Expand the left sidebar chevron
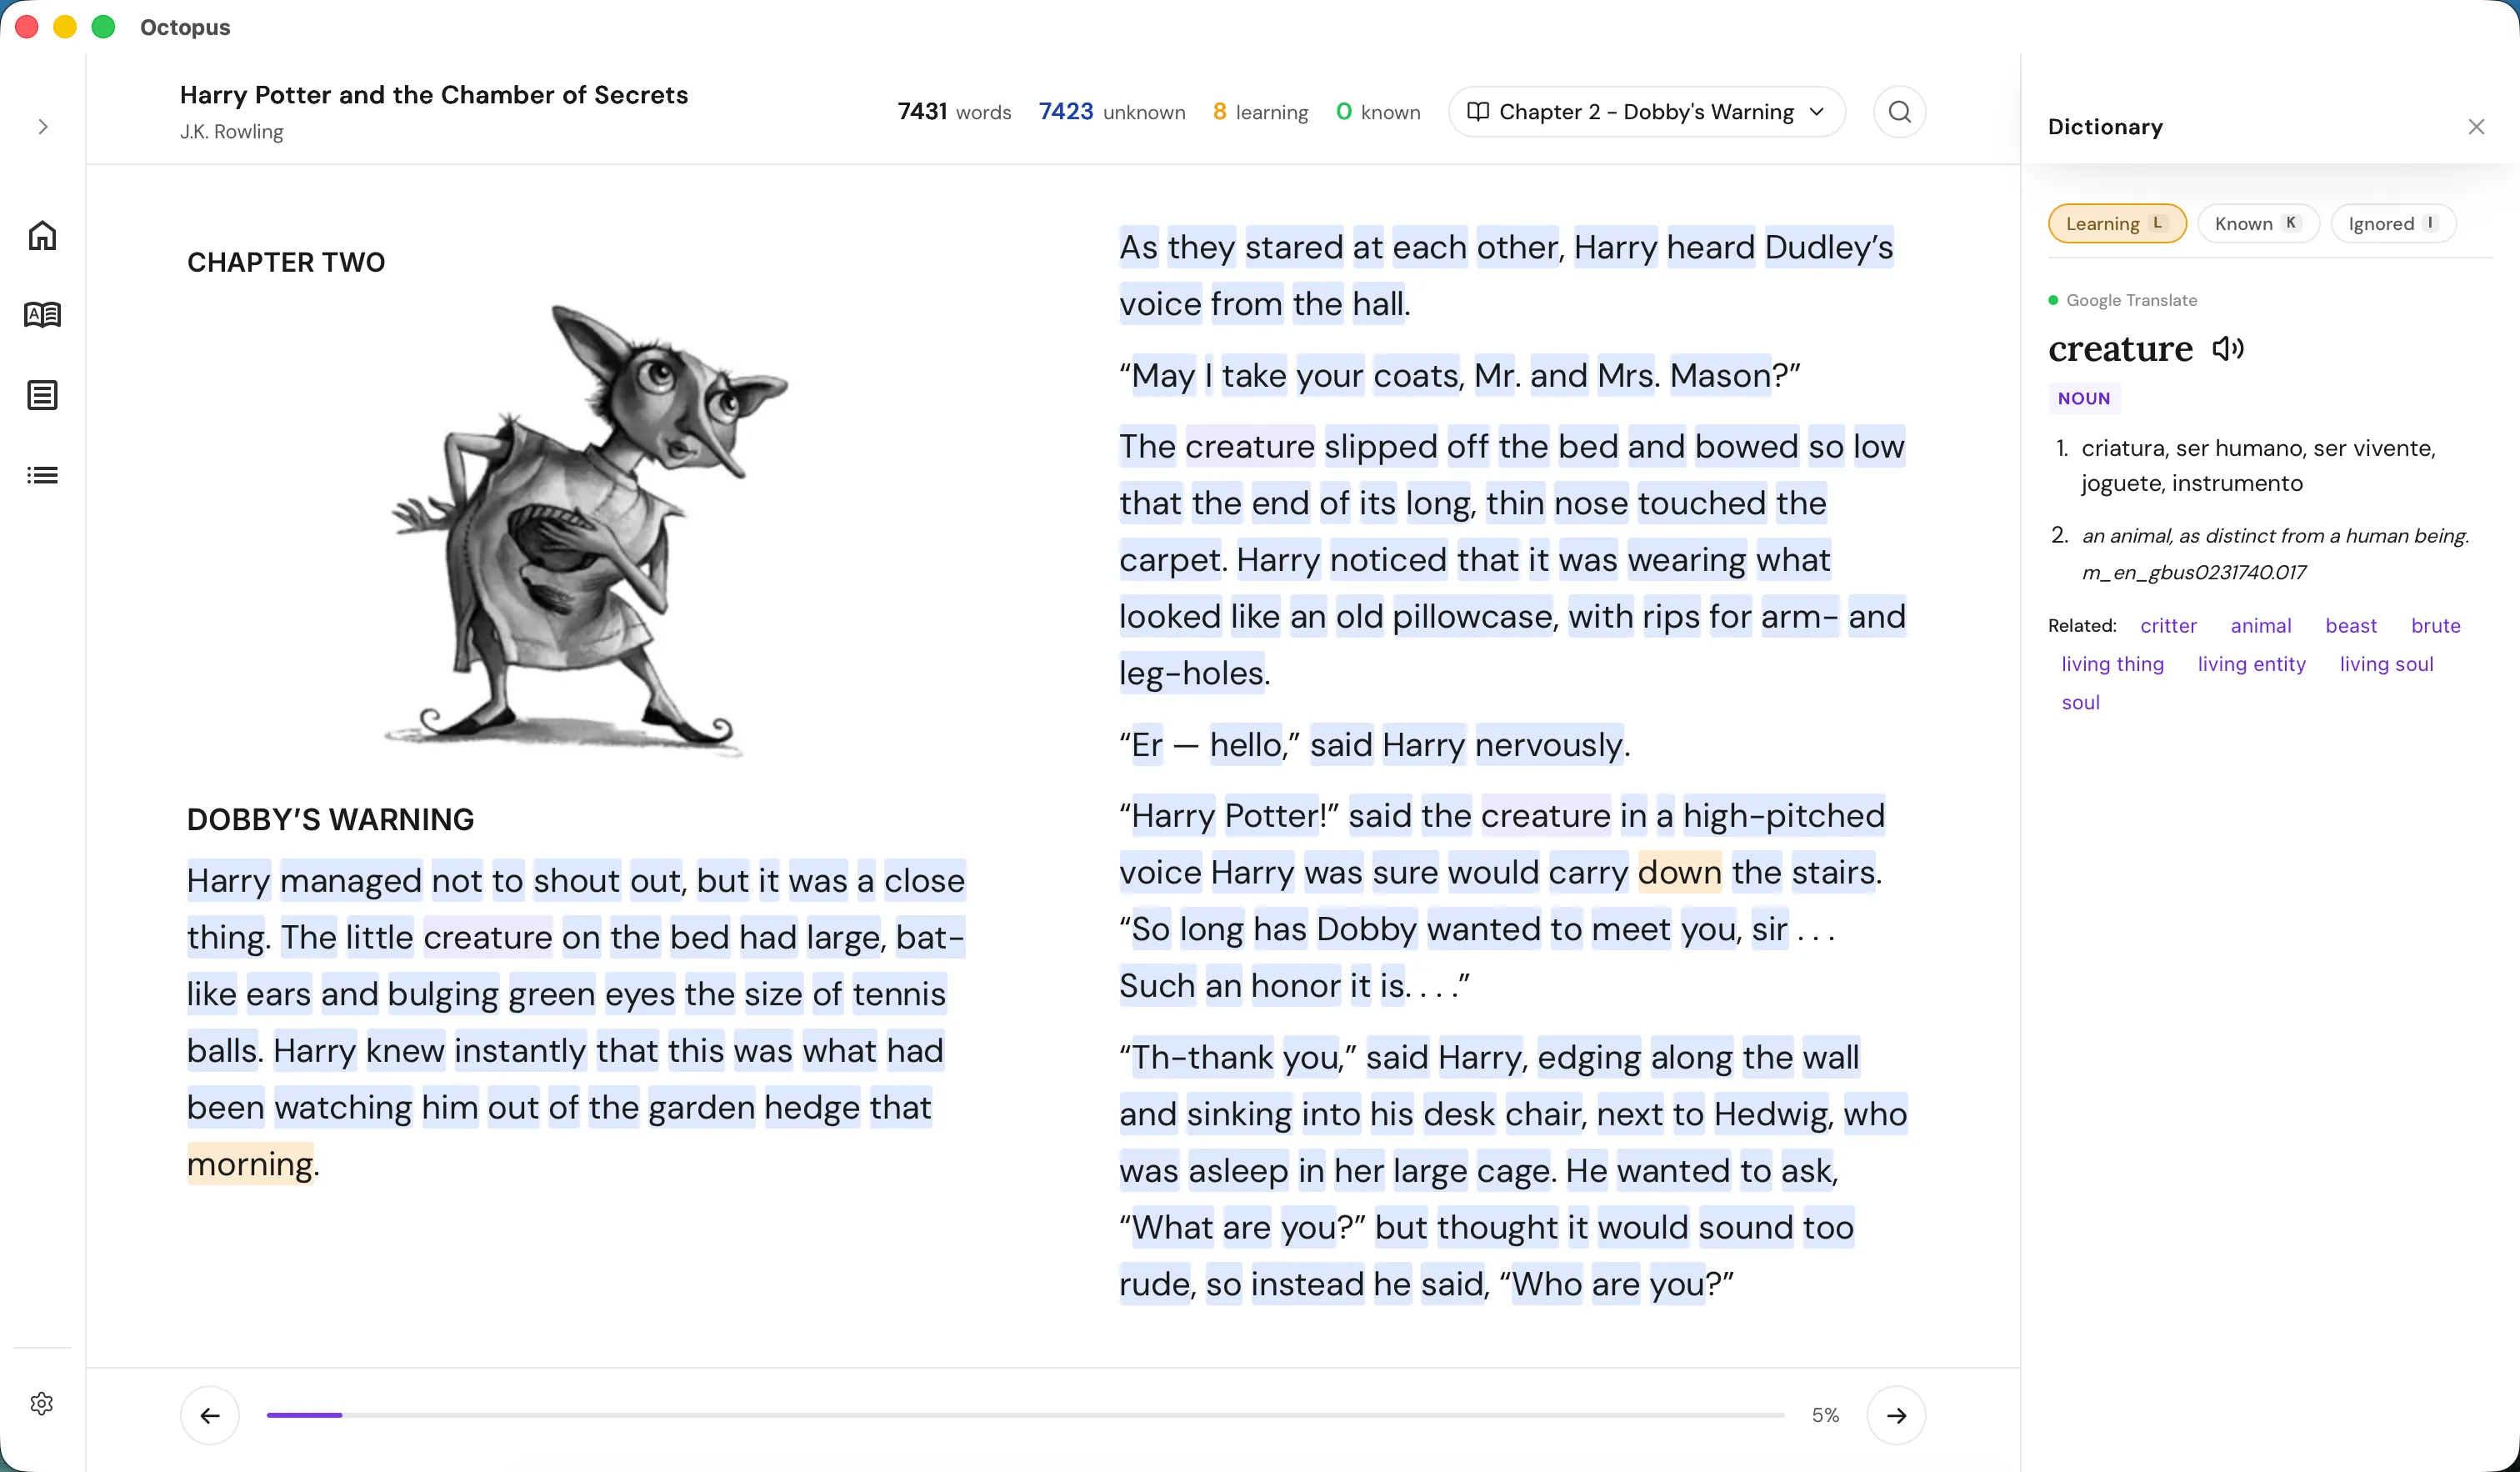The height and width of the screenshot is (1472, 2520). click(42, 127)
